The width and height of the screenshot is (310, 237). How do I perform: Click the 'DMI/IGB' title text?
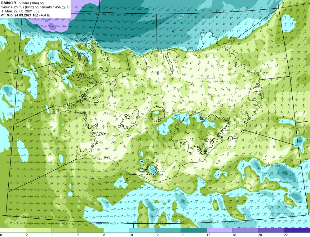(x=8, y=3)
